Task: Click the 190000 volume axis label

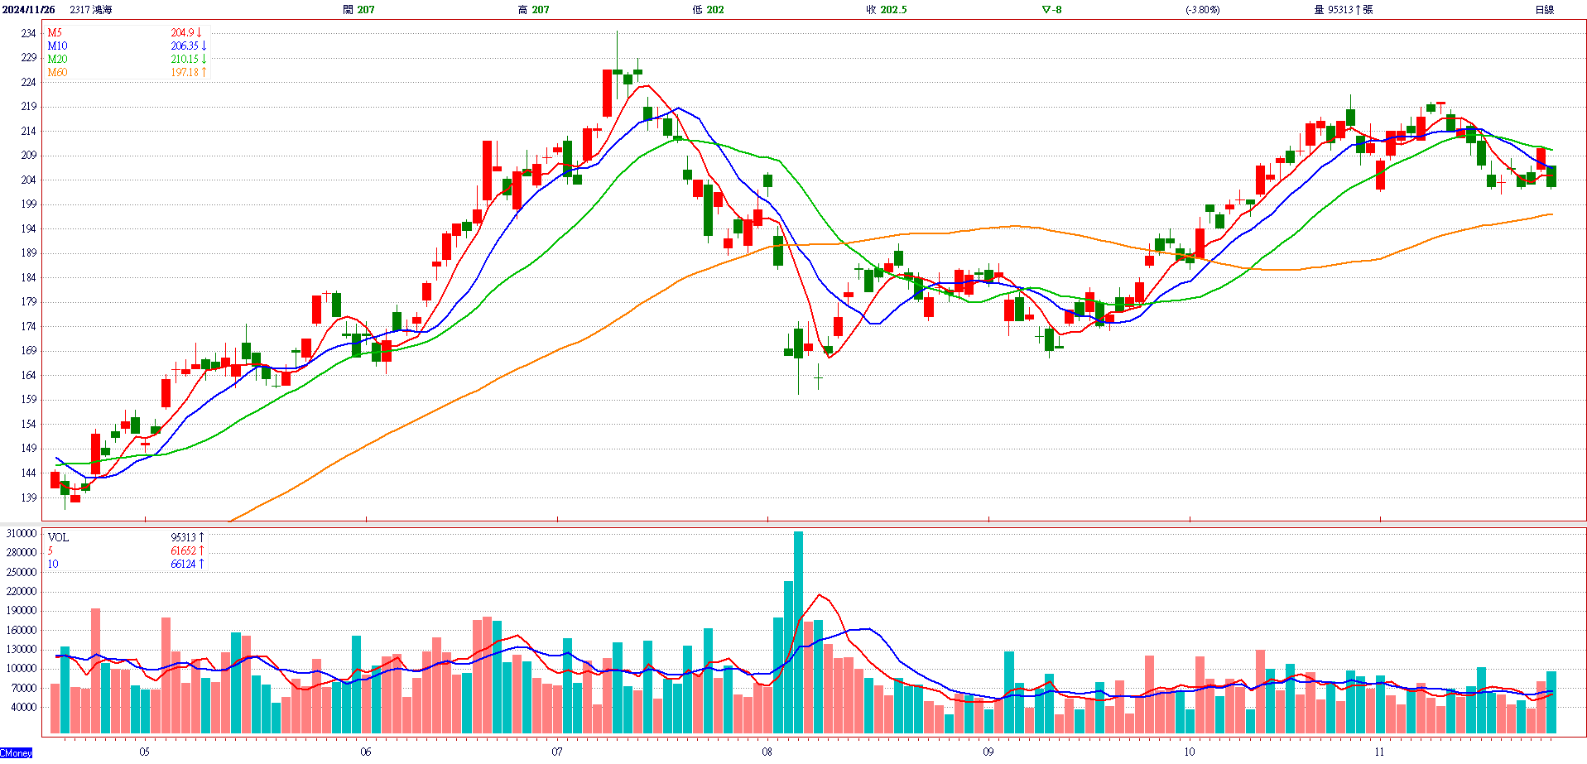Action: tap(22, 611)
